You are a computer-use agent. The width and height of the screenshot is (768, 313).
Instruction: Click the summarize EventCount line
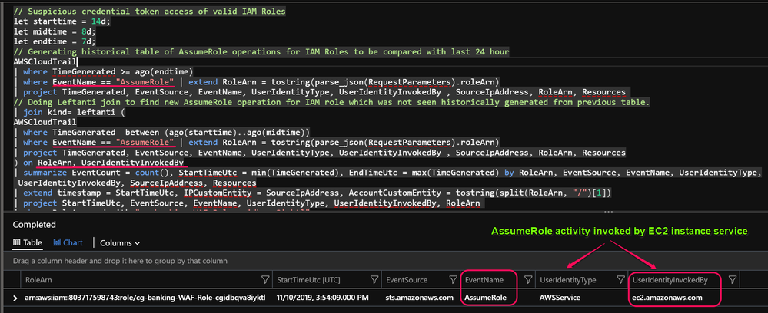click(x=387, y=173)
